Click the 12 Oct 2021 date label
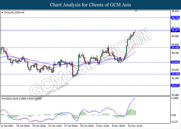 (x=7, y=126)
